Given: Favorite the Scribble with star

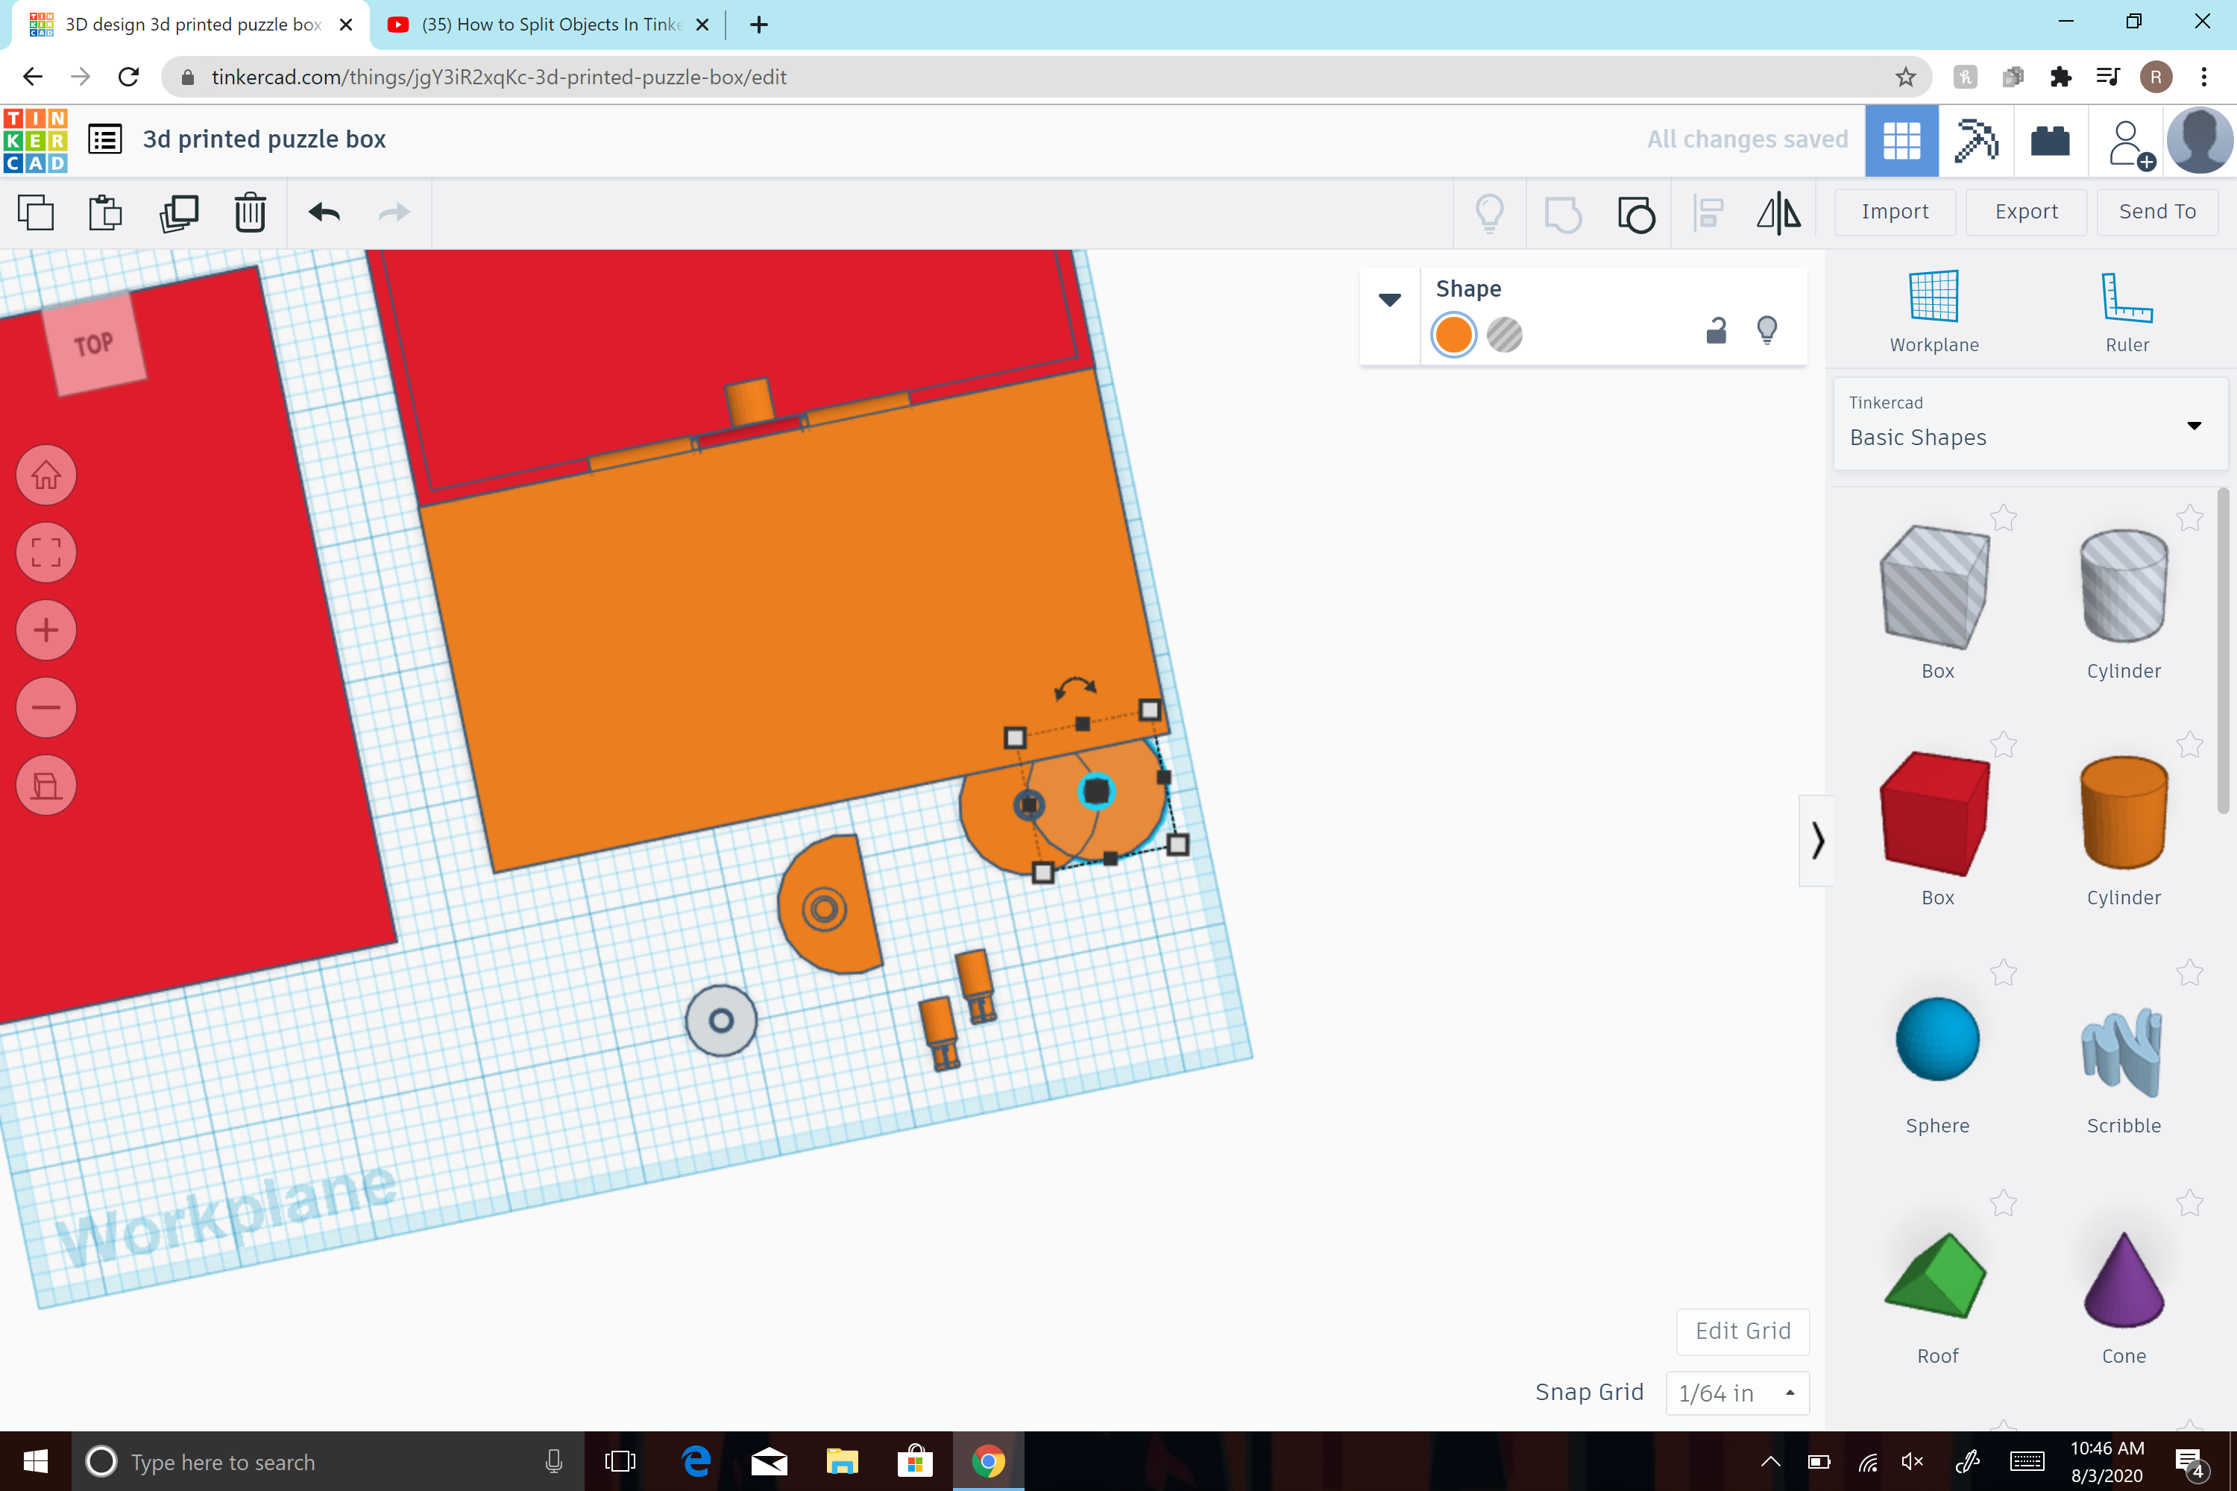Looking at the screenshot, I should (2189, 972).
